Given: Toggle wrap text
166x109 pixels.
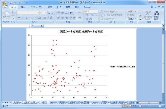Looking at the screenshot, I should (x=79, y=13).
